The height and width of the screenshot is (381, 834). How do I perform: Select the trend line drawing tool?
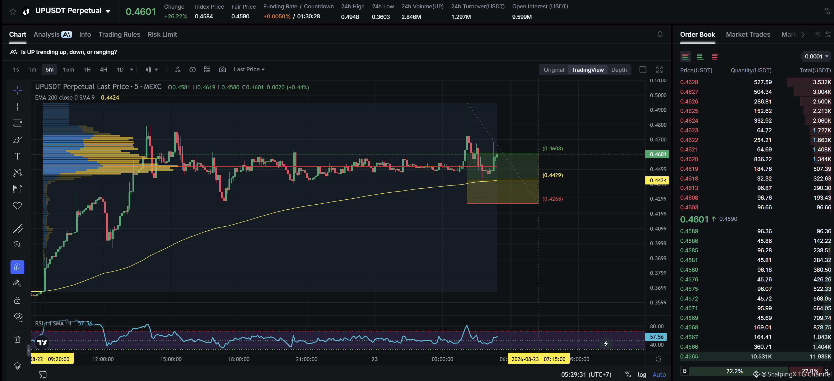[18, 107]
